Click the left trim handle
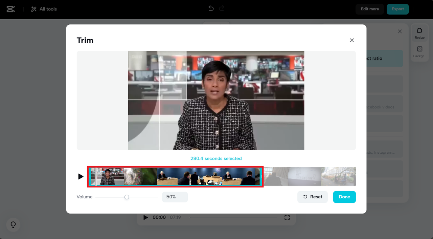 90,176
